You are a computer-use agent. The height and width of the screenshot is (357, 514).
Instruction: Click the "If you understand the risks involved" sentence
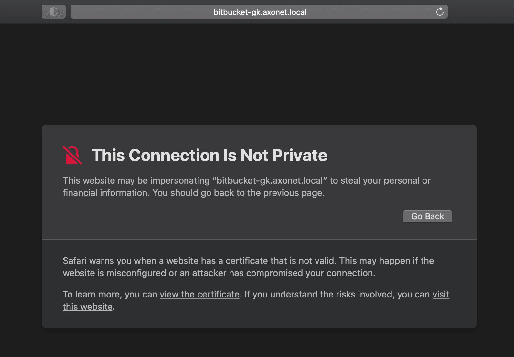[x=336, y=294]
